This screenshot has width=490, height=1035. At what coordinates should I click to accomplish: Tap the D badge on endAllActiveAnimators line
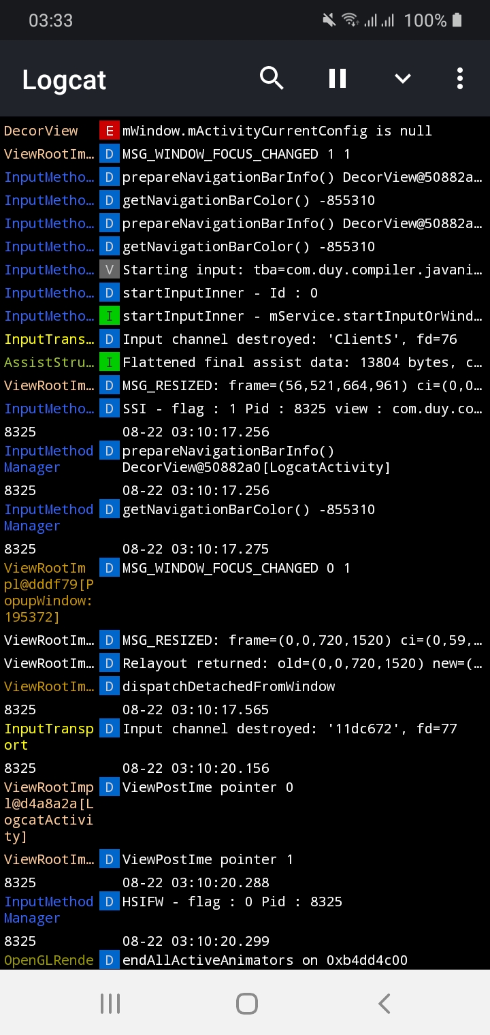click(109, 960)
